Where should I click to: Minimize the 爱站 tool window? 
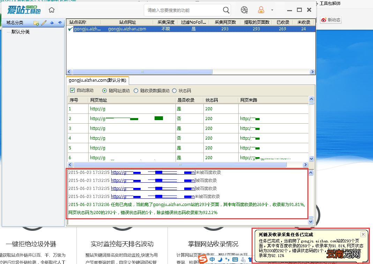[x=290, y=10]
